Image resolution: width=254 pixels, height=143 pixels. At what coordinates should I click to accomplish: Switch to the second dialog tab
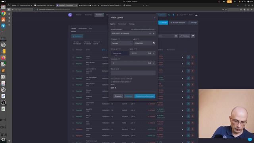(122, 24)
